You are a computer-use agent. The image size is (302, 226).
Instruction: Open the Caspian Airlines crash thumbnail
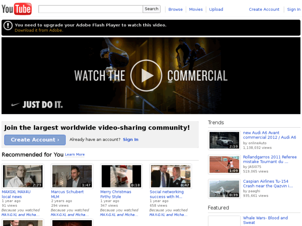[224, 189]
